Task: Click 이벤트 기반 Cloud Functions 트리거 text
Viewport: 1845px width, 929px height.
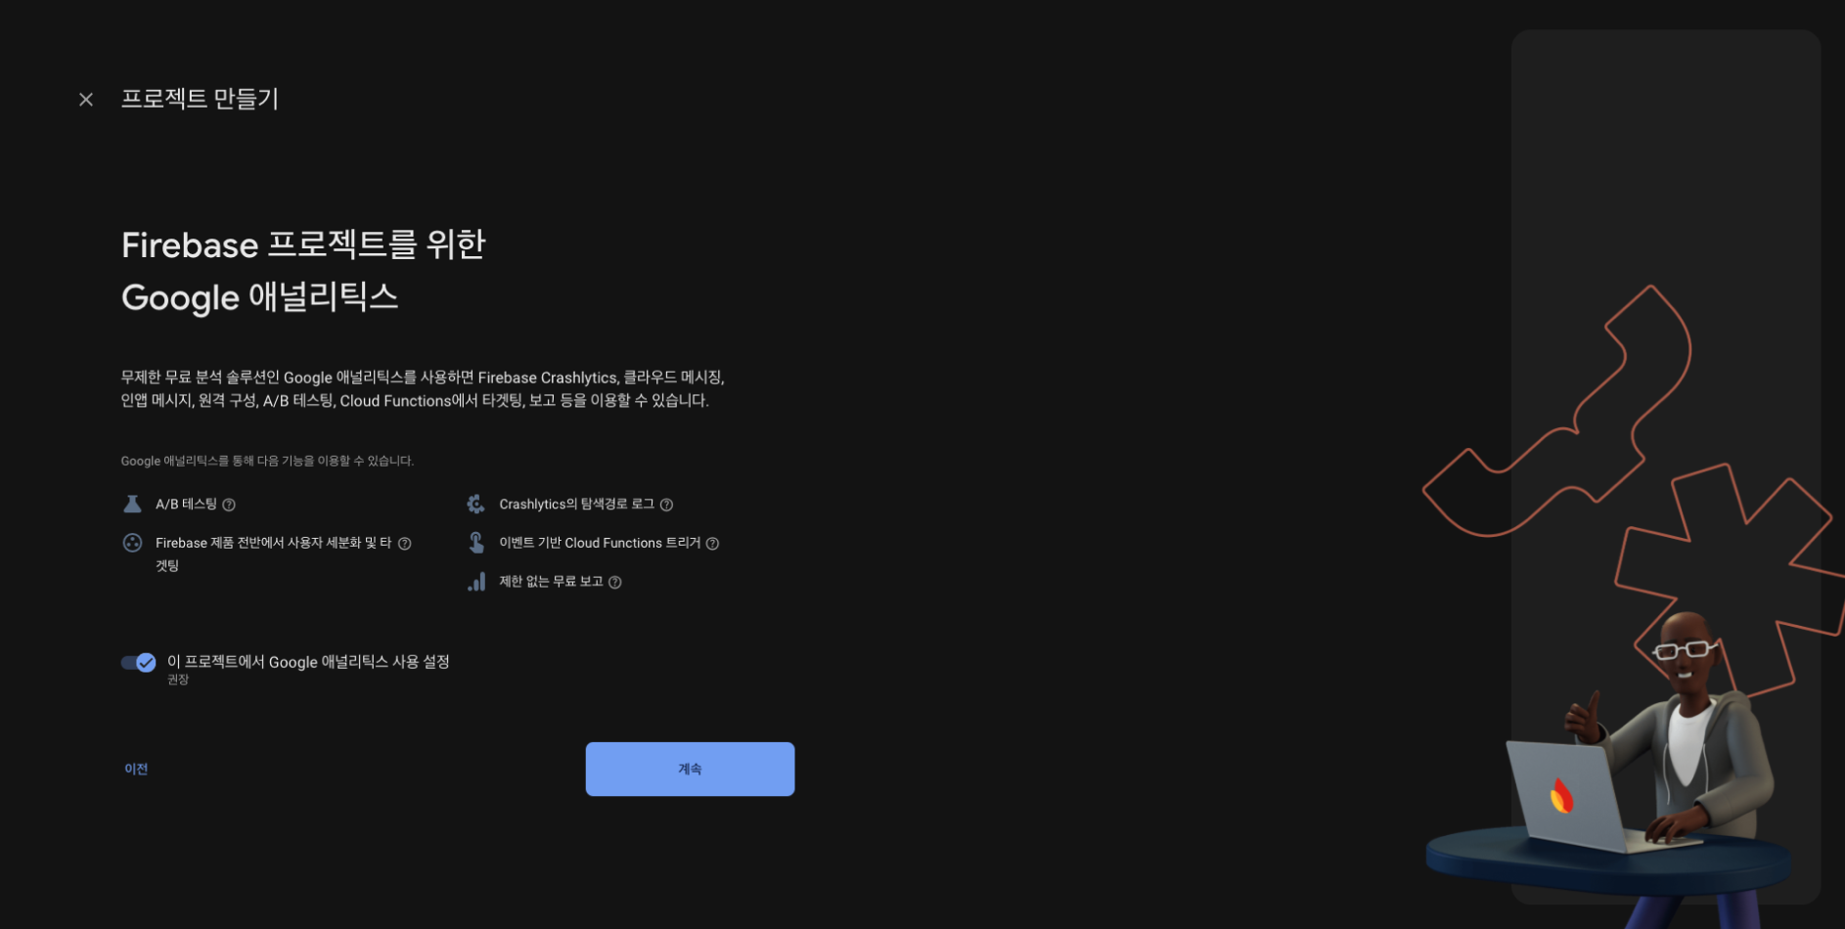Action: tap(600, 543)
